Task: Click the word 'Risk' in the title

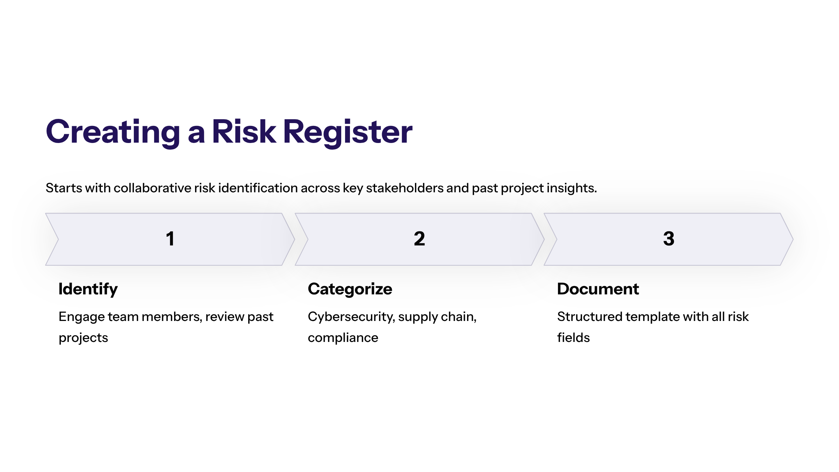Action: [244, 132]
